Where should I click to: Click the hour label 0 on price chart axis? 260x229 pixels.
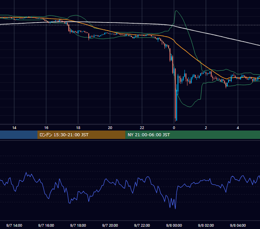pos(174,128)
